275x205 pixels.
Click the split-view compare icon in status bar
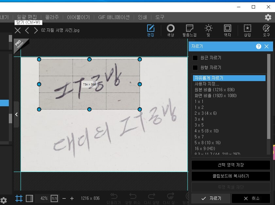(29, 198)
